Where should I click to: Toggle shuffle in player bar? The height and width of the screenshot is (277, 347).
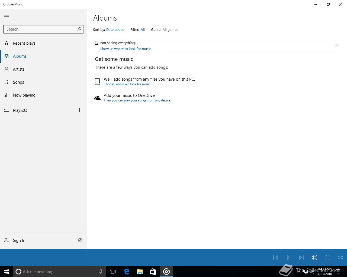340,258
